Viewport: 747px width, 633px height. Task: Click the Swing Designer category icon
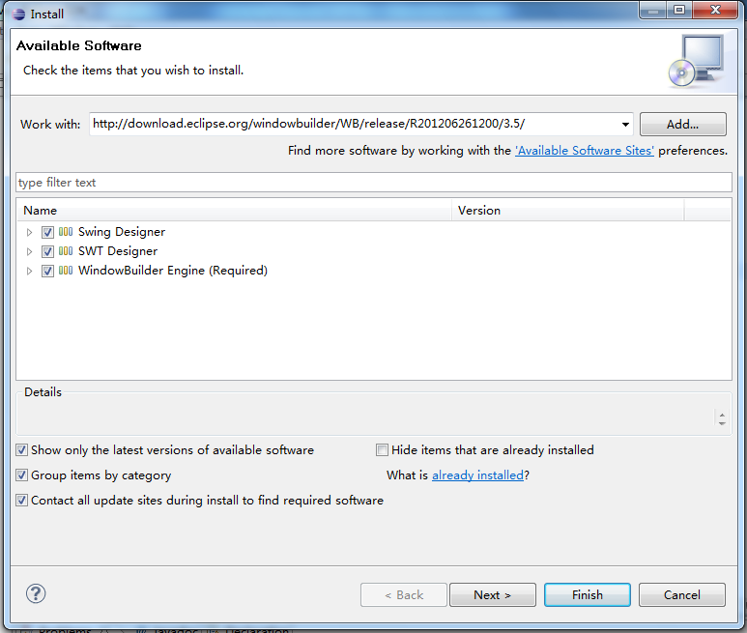point(66,232)
